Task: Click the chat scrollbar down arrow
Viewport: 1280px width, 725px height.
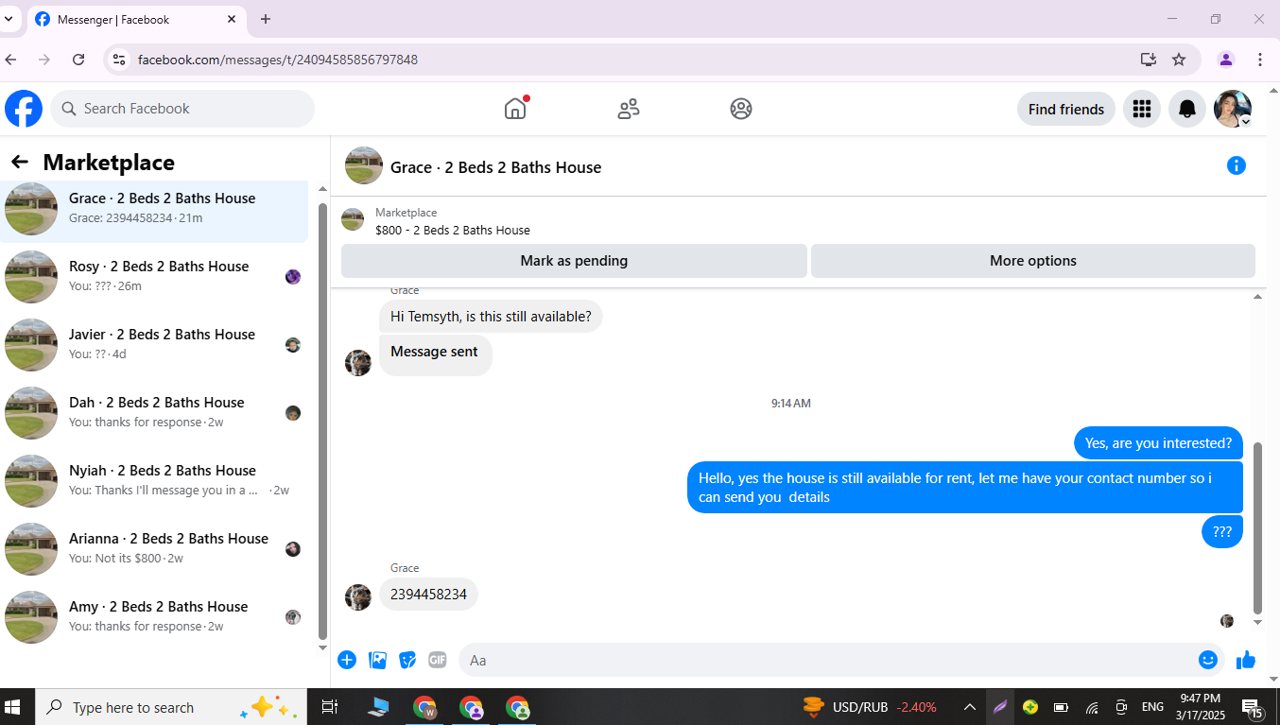Action: click(1257, 622)
